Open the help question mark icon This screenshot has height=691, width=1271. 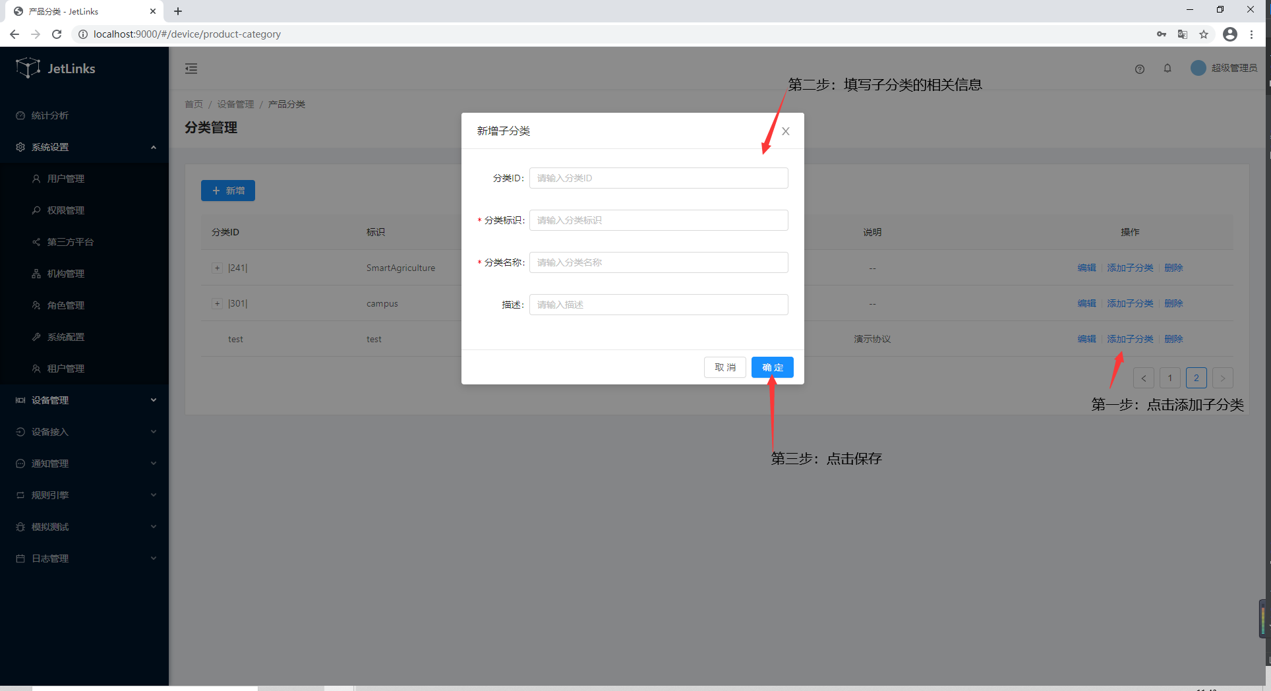[1140, 69]
